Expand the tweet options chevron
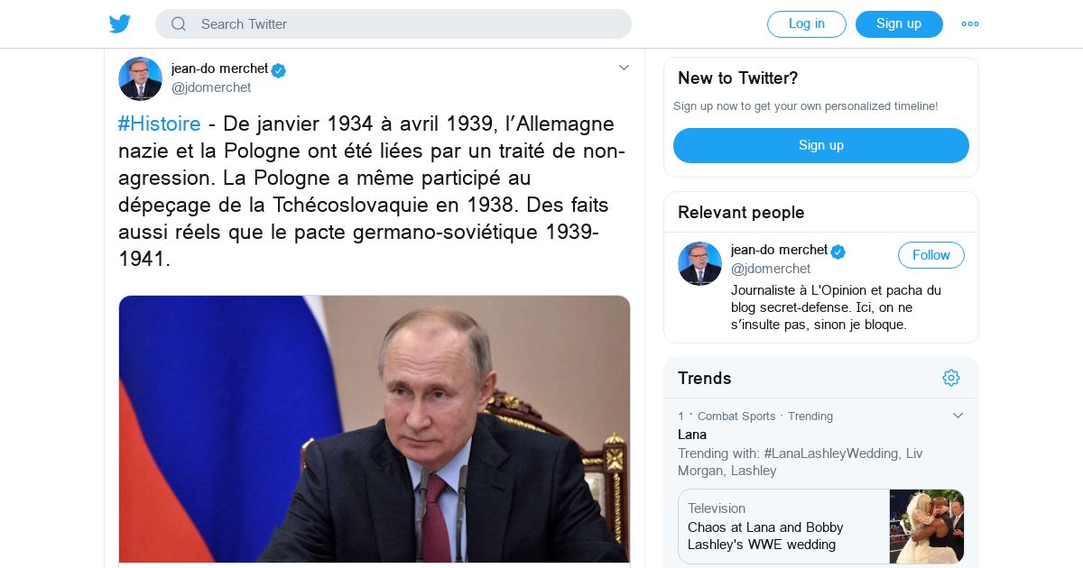The width and height of the screenshot is (1083, 568). 623,68
